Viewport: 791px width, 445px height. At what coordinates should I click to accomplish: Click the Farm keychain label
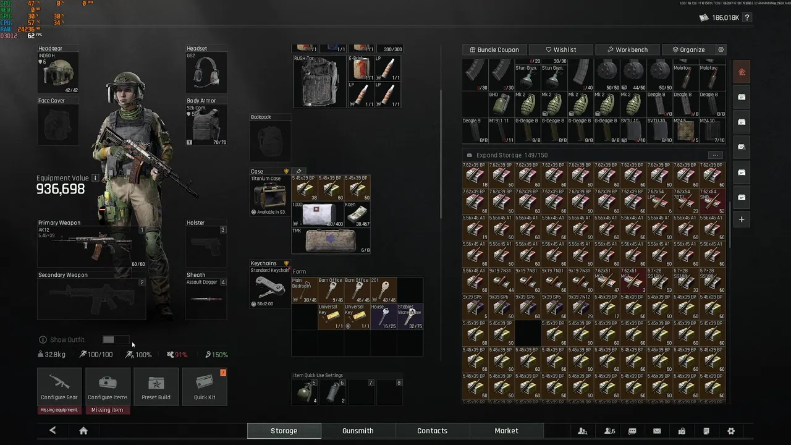pos(299,271)
